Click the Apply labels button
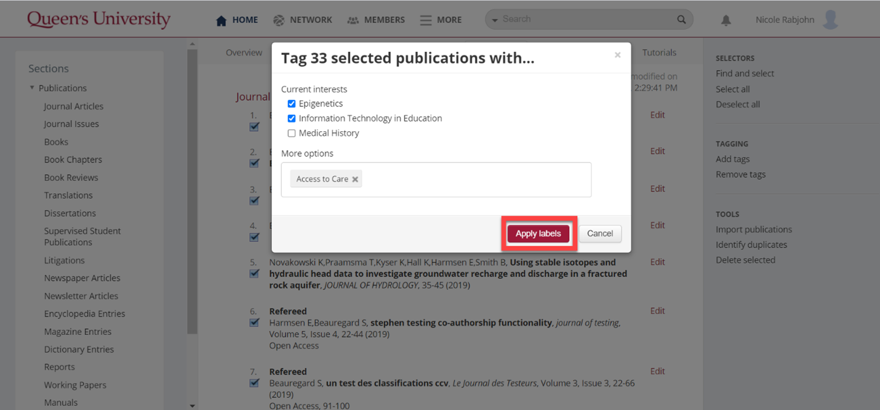Image resolution: width=880 pixels, height=410 pixels. (x=538, y=234)
